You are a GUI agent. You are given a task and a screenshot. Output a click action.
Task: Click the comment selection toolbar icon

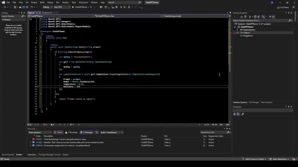(x=121, y=7)
